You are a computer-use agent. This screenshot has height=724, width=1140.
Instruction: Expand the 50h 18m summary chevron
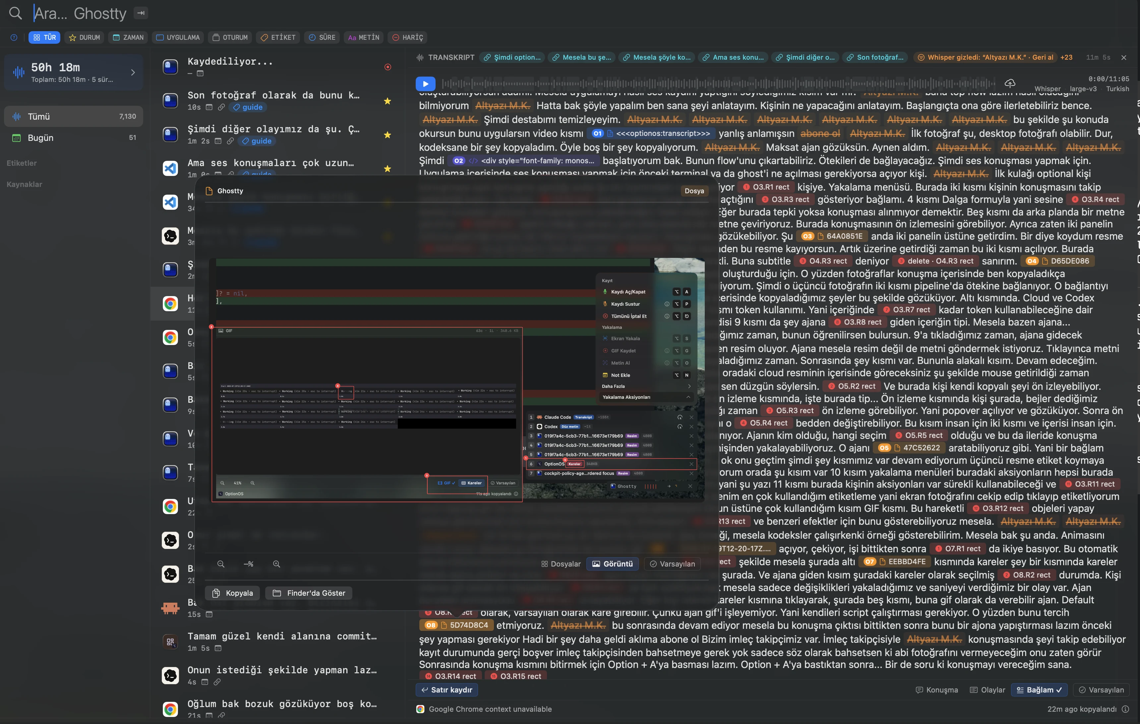tap(133, 73)
